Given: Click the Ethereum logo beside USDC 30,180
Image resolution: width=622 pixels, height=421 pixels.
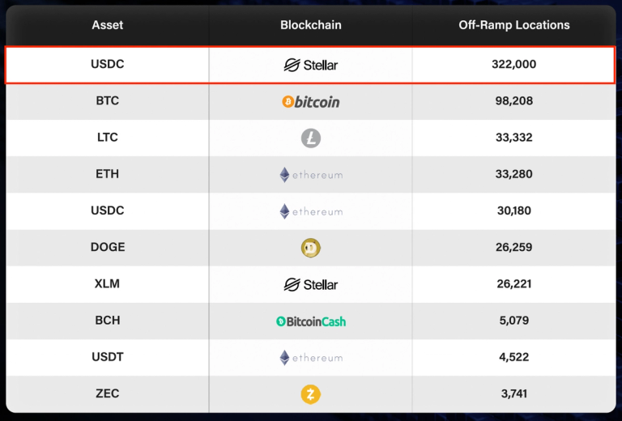Looking at the screenshot, I should pos(311,211).
